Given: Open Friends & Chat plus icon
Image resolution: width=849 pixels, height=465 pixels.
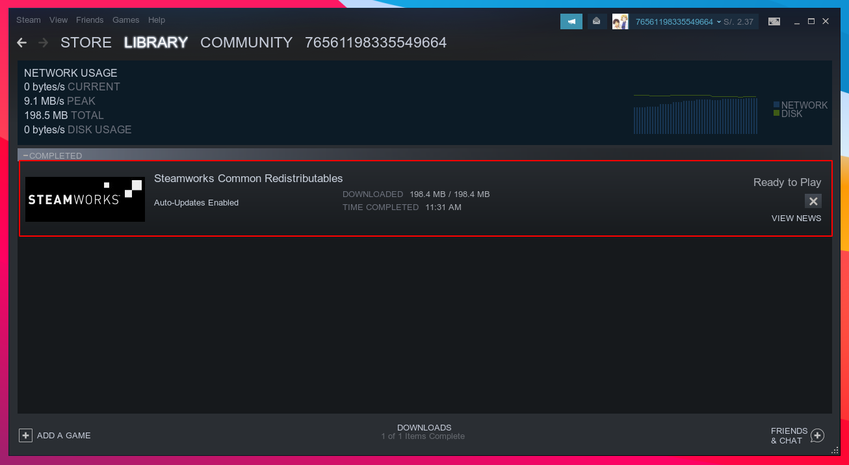Looking at the screenshot, I should coord(818,436).
